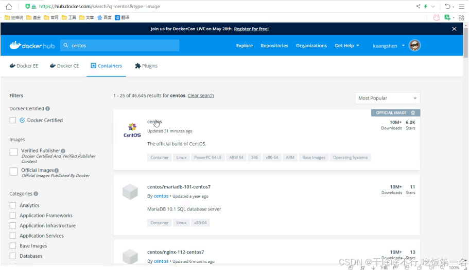Click the x86-64 tag in mariadb card
This screenshot has height=270, width=469.
tap(200, 223)
